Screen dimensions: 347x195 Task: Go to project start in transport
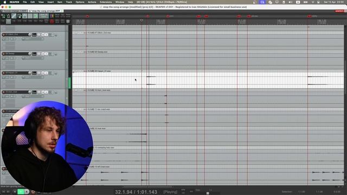pyautogui.click(x=3, y=191)
